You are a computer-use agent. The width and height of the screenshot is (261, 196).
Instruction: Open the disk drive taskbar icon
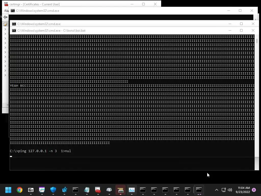pyautogui.click(x=121, y=190)
